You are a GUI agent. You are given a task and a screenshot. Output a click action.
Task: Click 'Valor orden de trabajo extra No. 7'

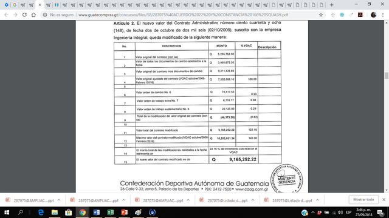click(157, 101)
